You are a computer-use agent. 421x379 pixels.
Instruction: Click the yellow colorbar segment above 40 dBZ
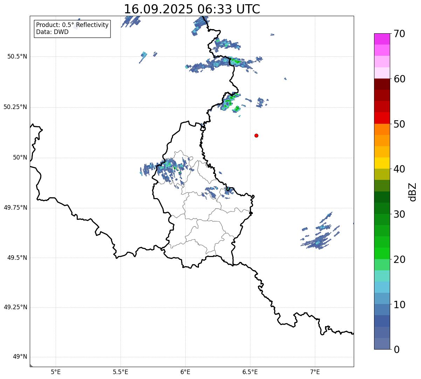click(x=382, y=163)
